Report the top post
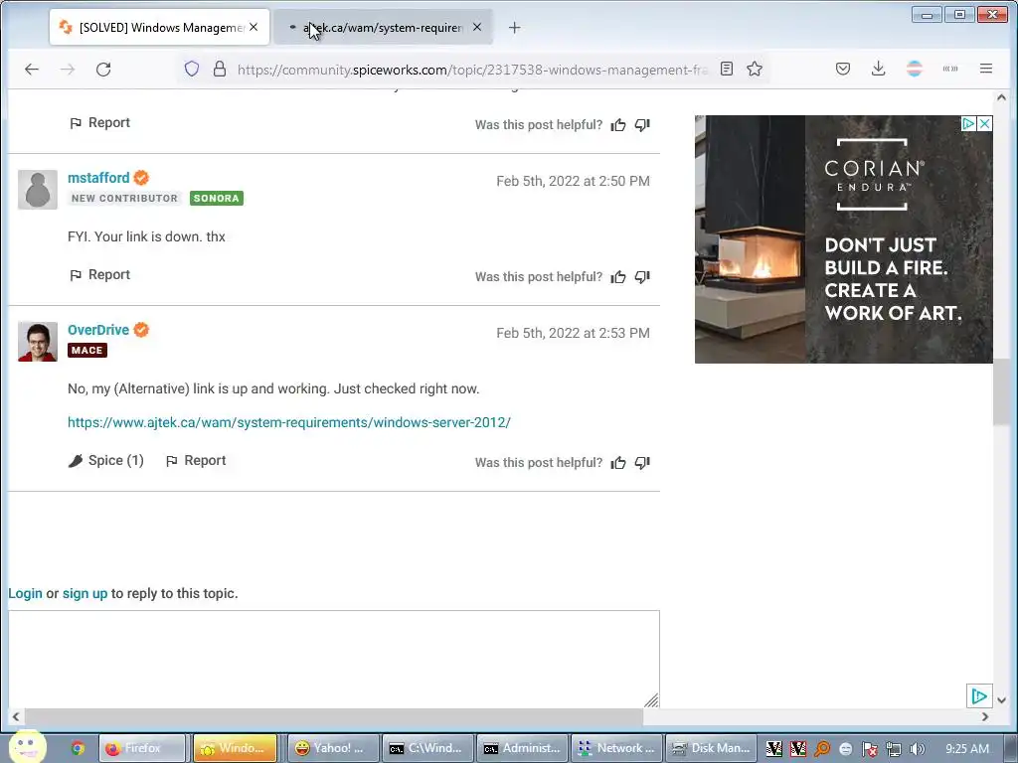 (99, 122)
